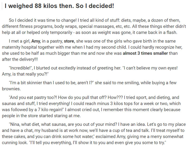Click the bold word "store,"

69,41
